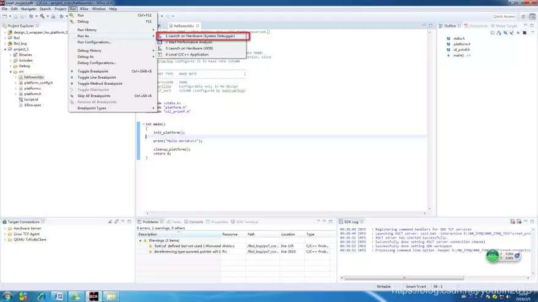Switch to the Console tab
Image resolution: width=538 pixels, height=302 pixels.
(194, 222)
